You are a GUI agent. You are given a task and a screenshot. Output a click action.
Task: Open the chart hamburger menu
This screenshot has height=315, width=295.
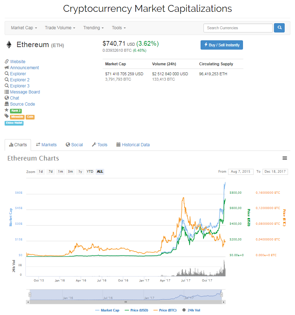point(285,158)
